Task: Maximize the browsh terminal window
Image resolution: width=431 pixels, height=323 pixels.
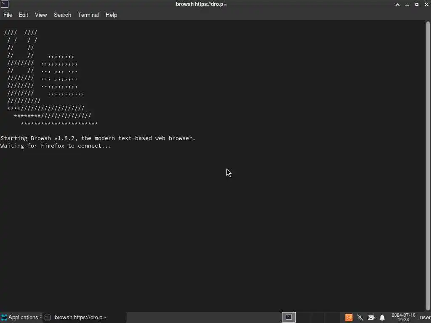Action: (417, 4)
